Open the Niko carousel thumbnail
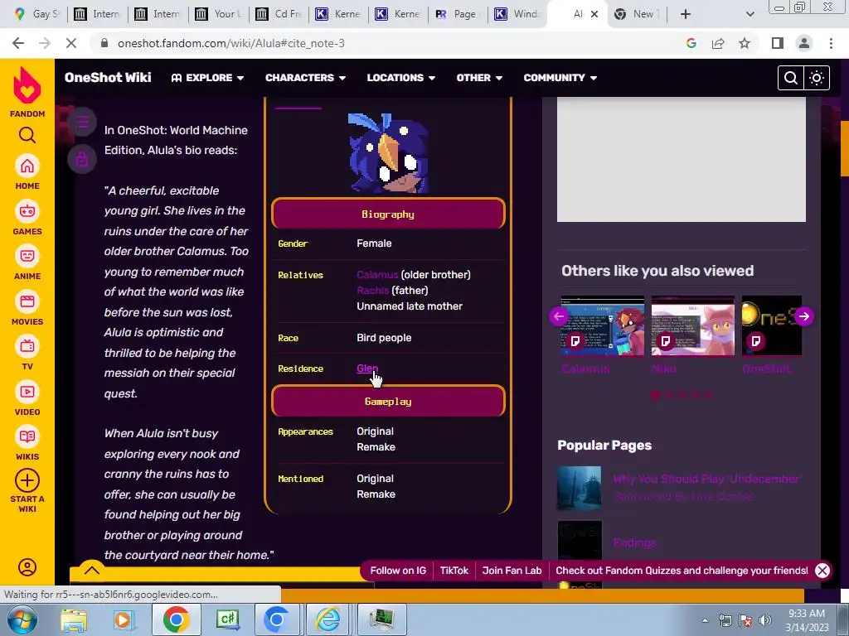The image size is (849, 636). tap(693, 325)
